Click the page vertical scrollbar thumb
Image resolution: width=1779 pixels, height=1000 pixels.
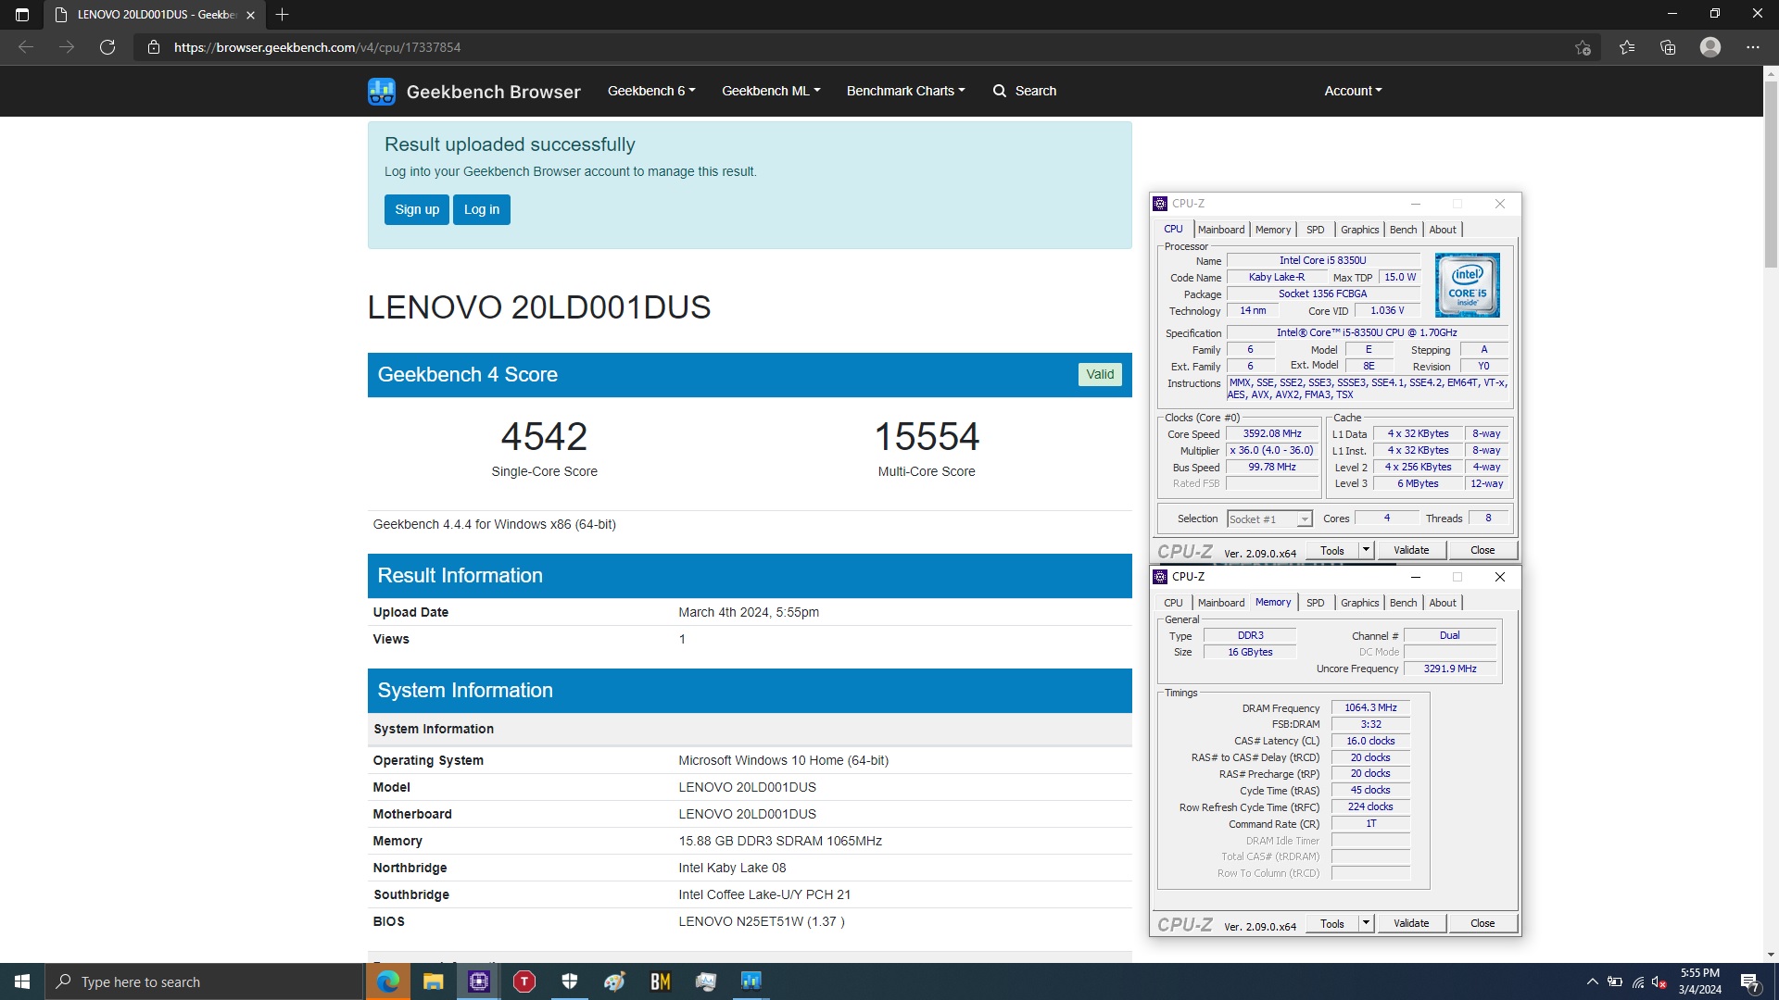coord(1771,174)
